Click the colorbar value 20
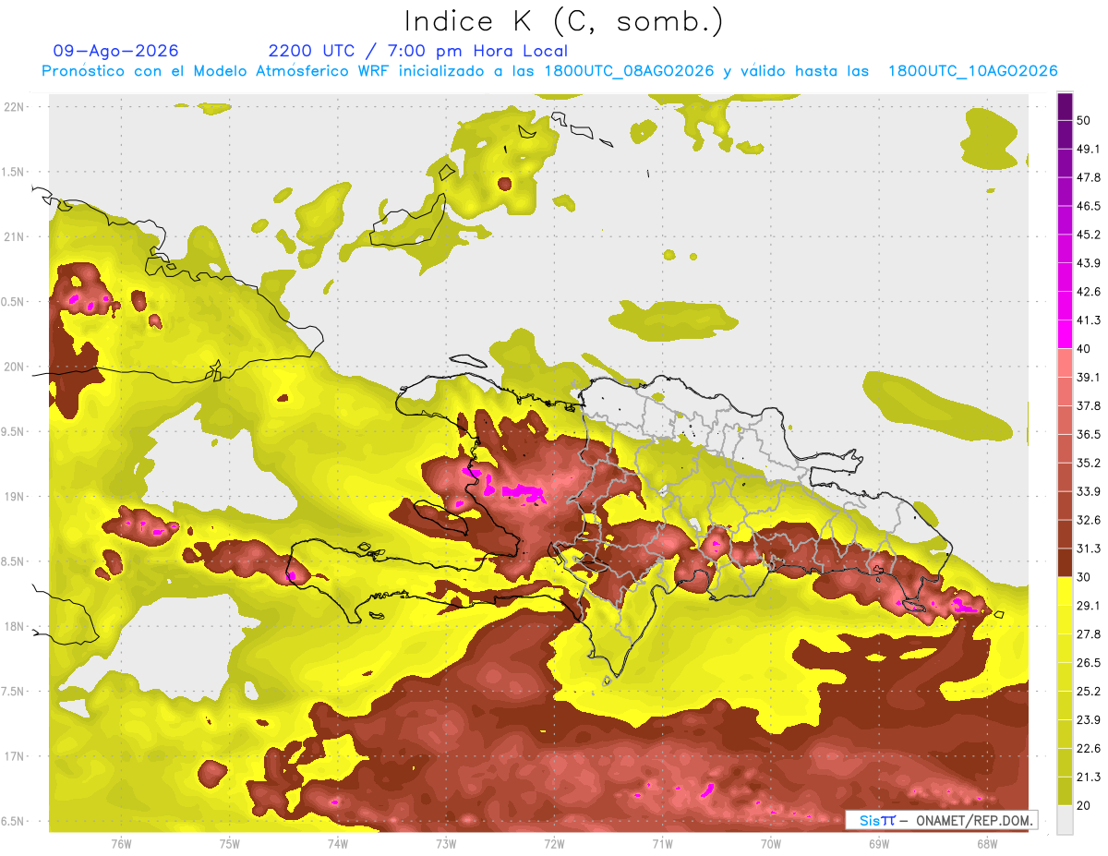1108x856 pixels. 1084,805
